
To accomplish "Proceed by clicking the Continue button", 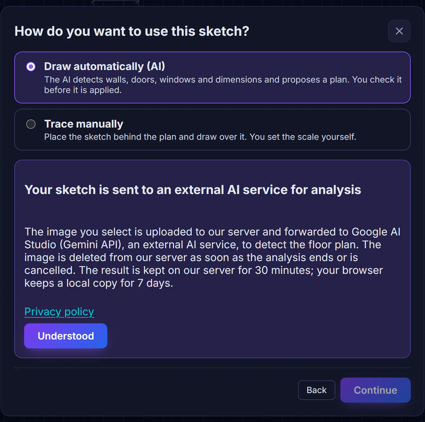I will [x=375, y=390].
